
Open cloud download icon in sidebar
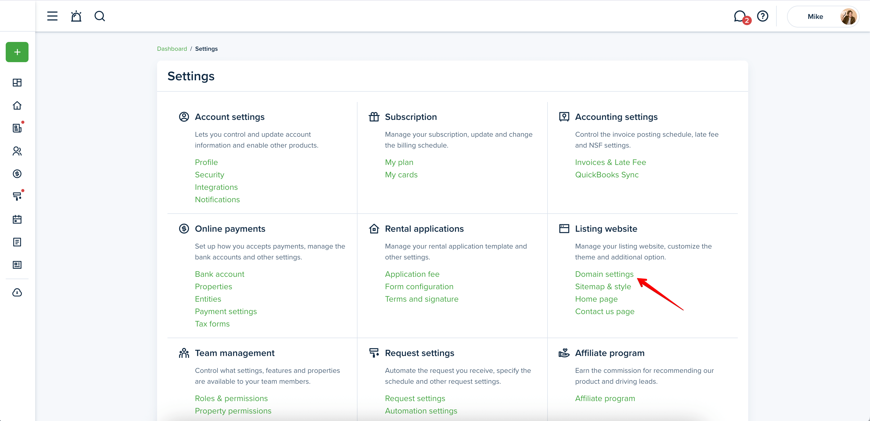[x=17, y=293]
